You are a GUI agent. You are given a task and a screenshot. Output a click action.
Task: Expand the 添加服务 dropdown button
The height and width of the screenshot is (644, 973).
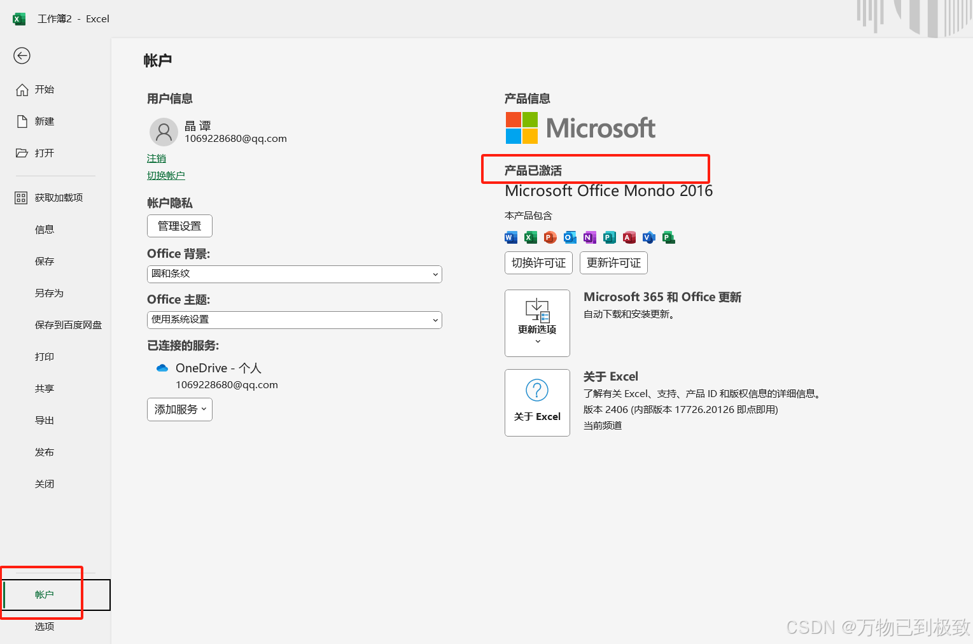179,410
